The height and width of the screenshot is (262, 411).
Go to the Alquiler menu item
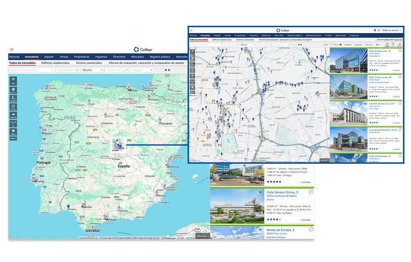point(49,57)
